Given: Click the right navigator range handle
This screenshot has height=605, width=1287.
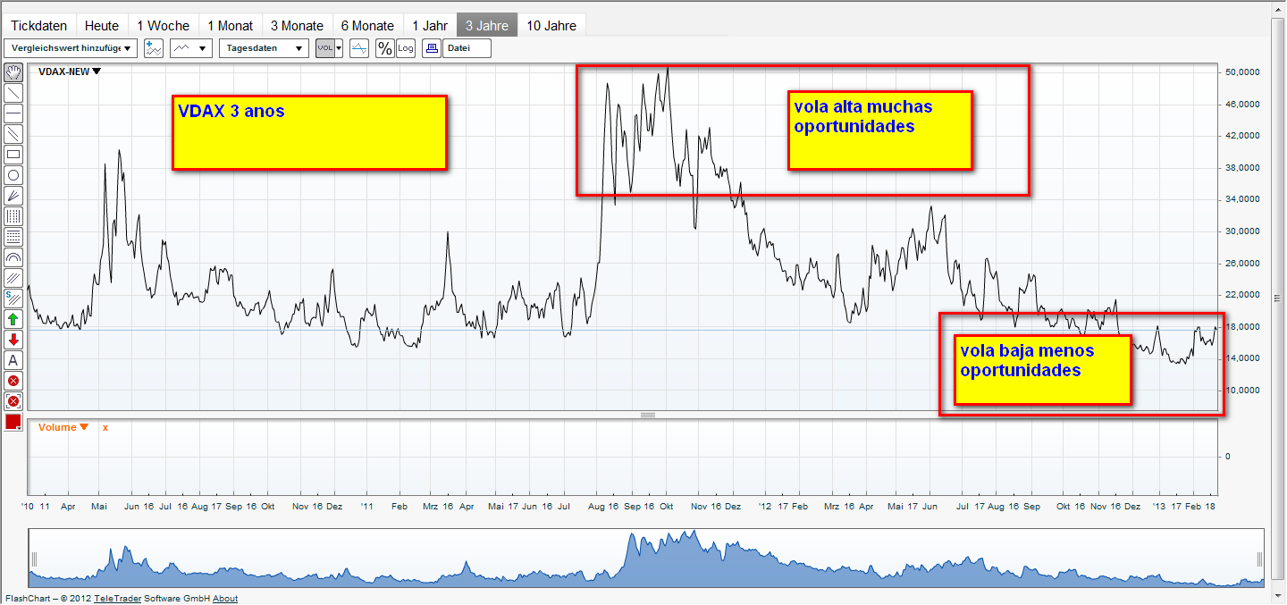Looking at the screenshot, I should [1259, 559].
